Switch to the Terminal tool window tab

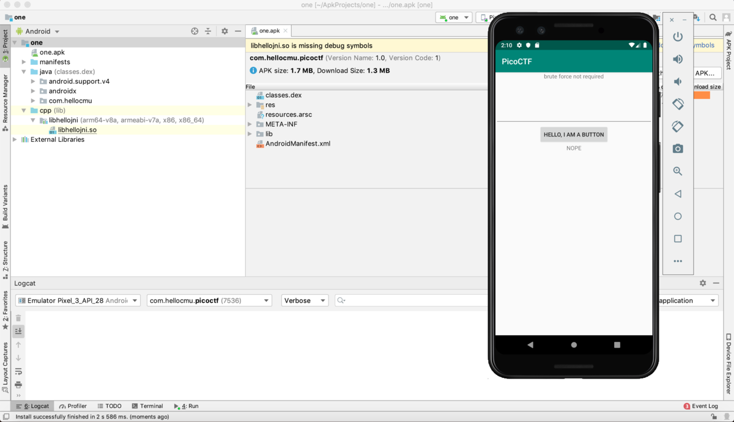[147, 406]
